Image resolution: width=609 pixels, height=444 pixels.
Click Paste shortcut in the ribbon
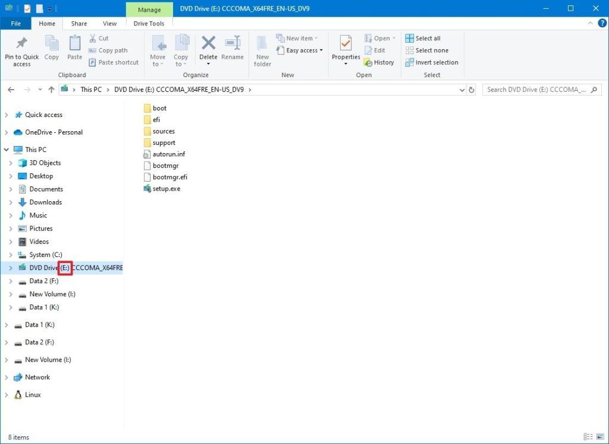[114, 62]
